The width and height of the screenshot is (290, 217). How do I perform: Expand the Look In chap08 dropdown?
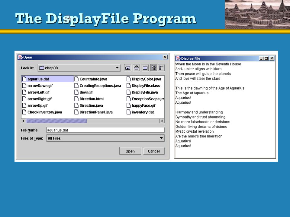click(x=117, y=68)
